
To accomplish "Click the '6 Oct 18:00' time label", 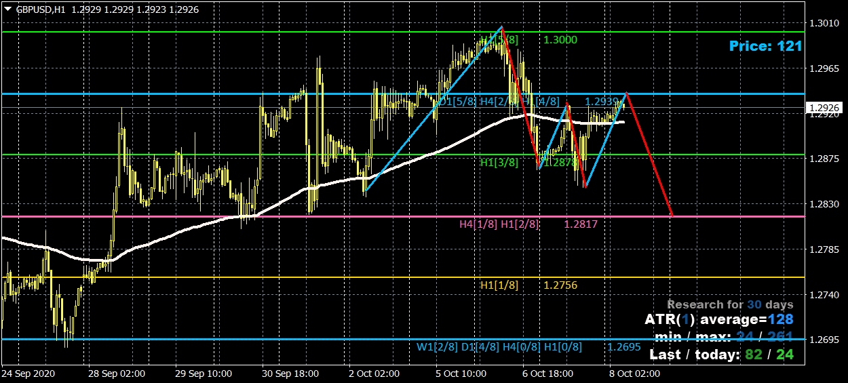I will point(547,374).
